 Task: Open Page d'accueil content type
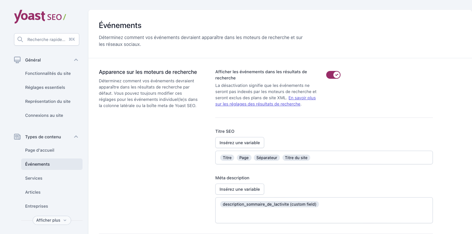[40, 150]
